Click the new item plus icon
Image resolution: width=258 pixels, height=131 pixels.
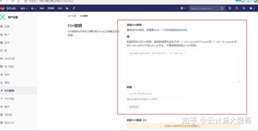[x=182, y=8]
